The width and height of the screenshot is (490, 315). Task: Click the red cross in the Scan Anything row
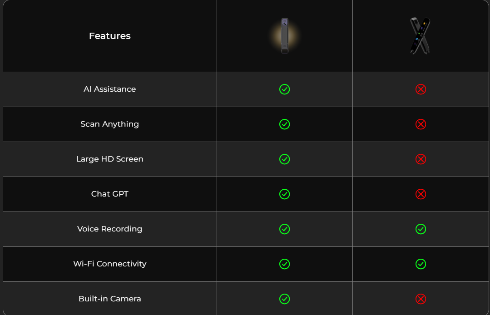click(x=421, y=124)
